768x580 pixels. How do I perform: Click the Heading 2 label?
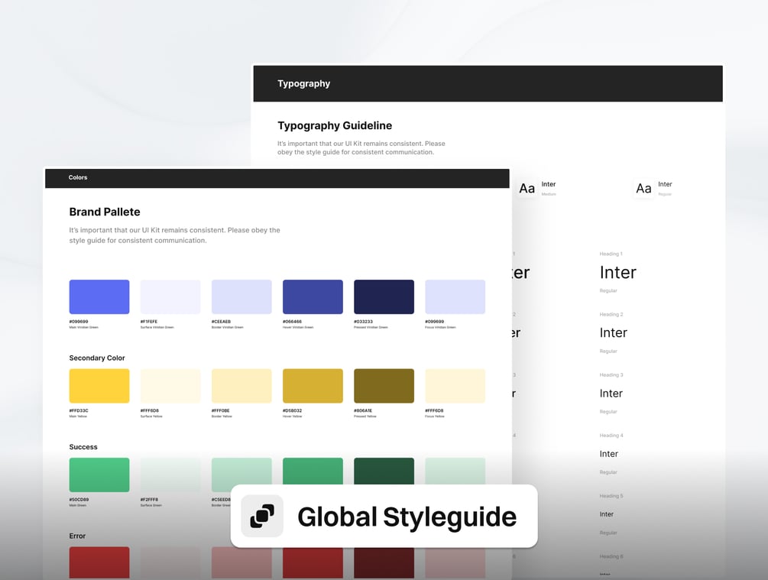(611, 315)
